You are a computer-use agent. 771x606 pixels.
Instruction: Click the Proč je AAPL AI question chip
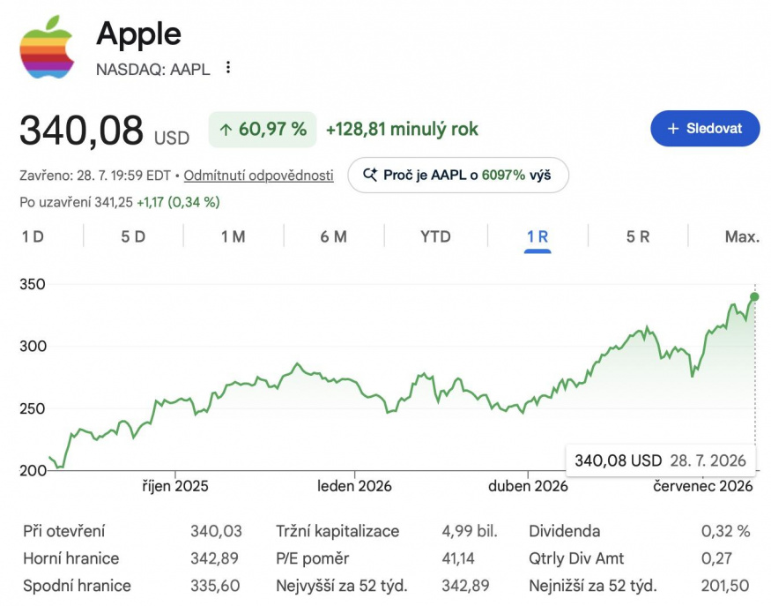(x=458, y=176)
